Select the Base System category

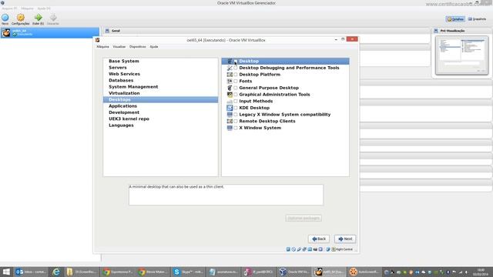coord(160,62)
